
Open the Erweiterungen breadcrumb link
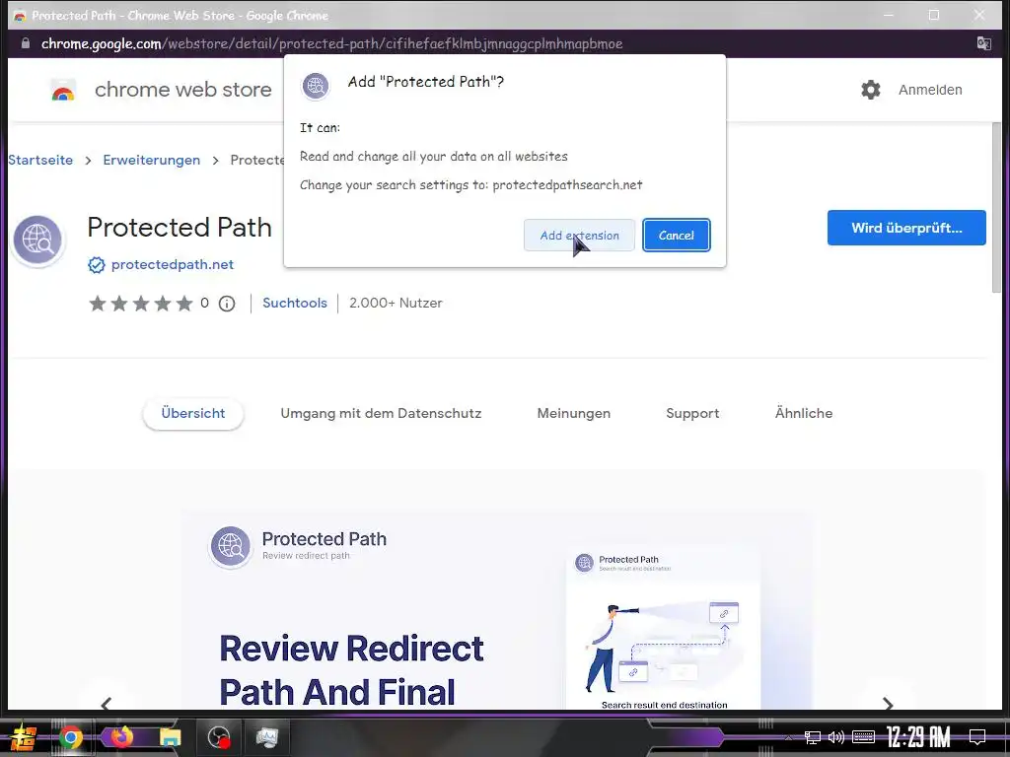(151, 160)
